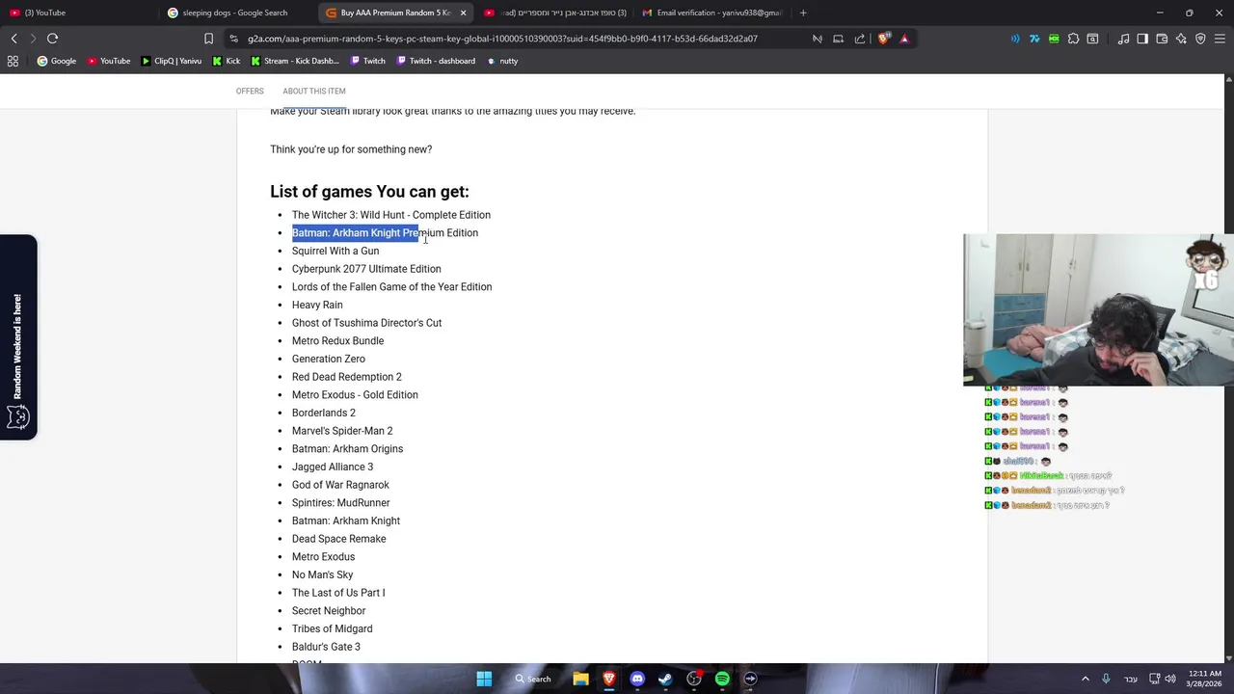The image size is (1234, 694).
Task: Click 'Lords of the Fallen Game of the Year Edition'
Action: pos(391,287)
